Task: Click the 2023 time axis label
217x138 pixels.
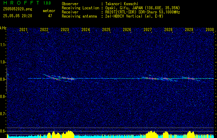Action: click(x=65, y=30)
